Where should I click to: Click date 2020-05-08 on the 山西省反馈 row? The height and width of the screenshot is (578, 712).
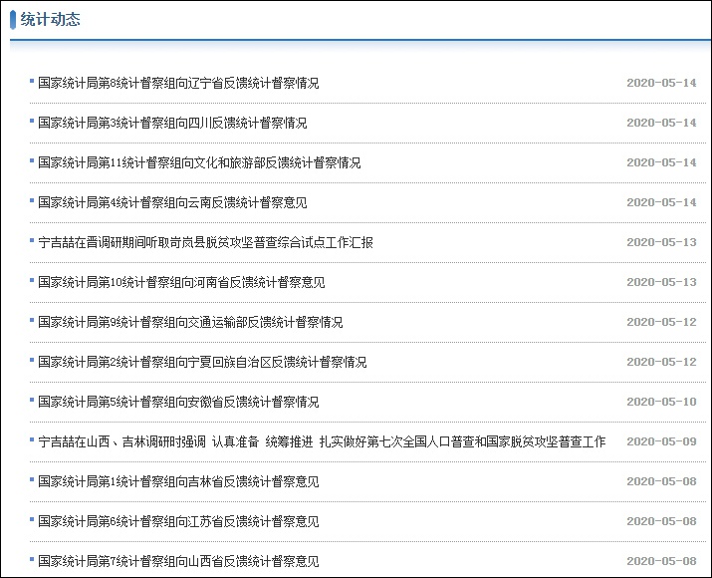(661, 561)
